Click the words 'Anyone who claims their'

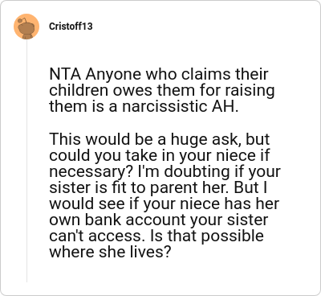[177, 74]
